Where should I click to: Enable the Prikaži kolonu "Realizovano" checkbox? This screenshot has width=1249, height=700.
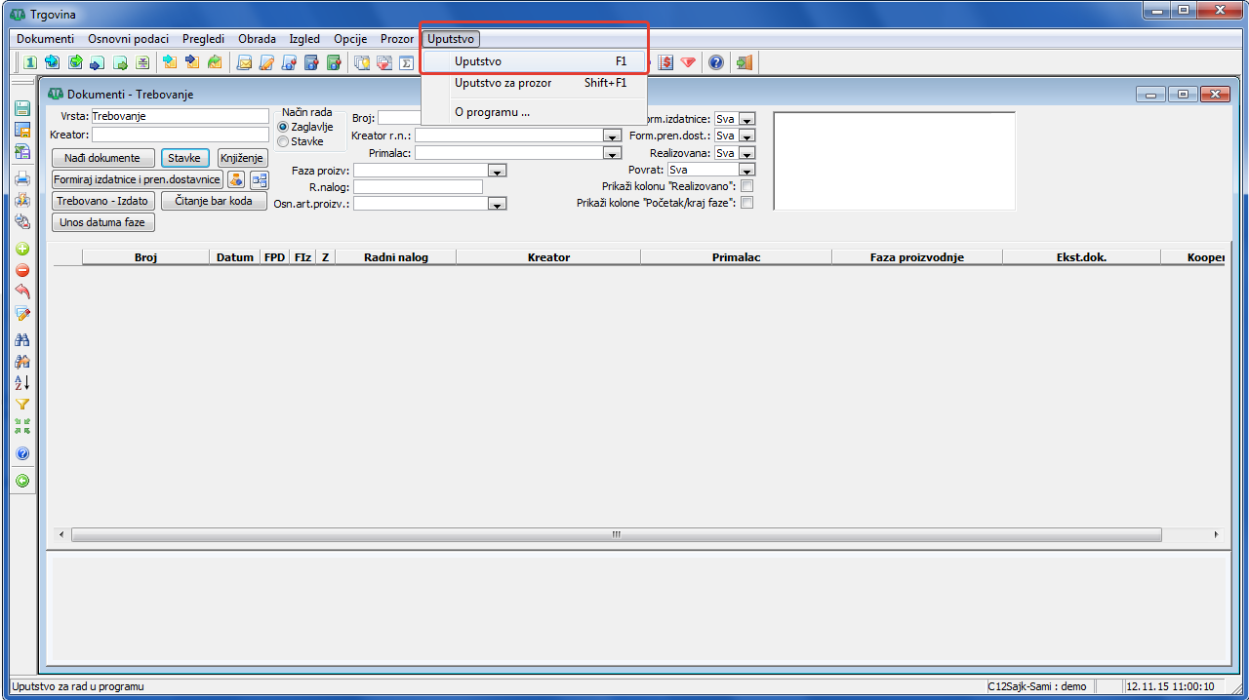point(747,186)
